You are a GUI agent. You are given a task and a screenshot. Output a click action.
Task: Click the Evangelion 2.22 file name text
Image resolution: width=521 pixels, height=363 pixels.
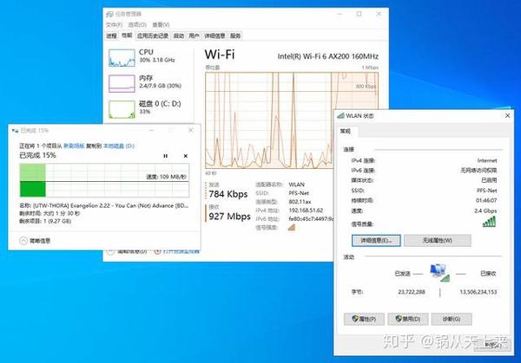tap(110, 206)
